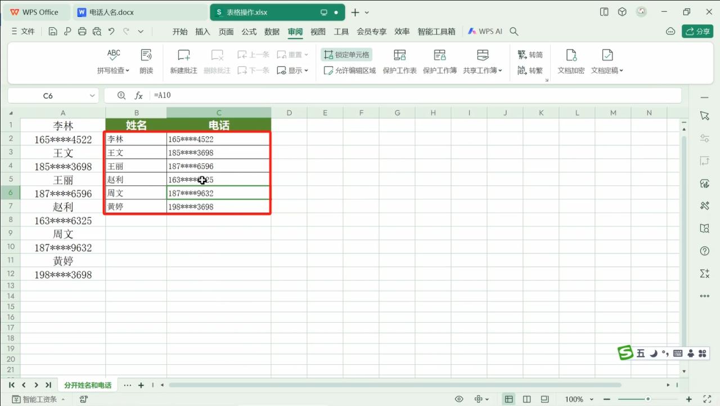This screenshot has width=720, height=406.
Task: Open the 智能工具箱 tab
Action: 436,32
